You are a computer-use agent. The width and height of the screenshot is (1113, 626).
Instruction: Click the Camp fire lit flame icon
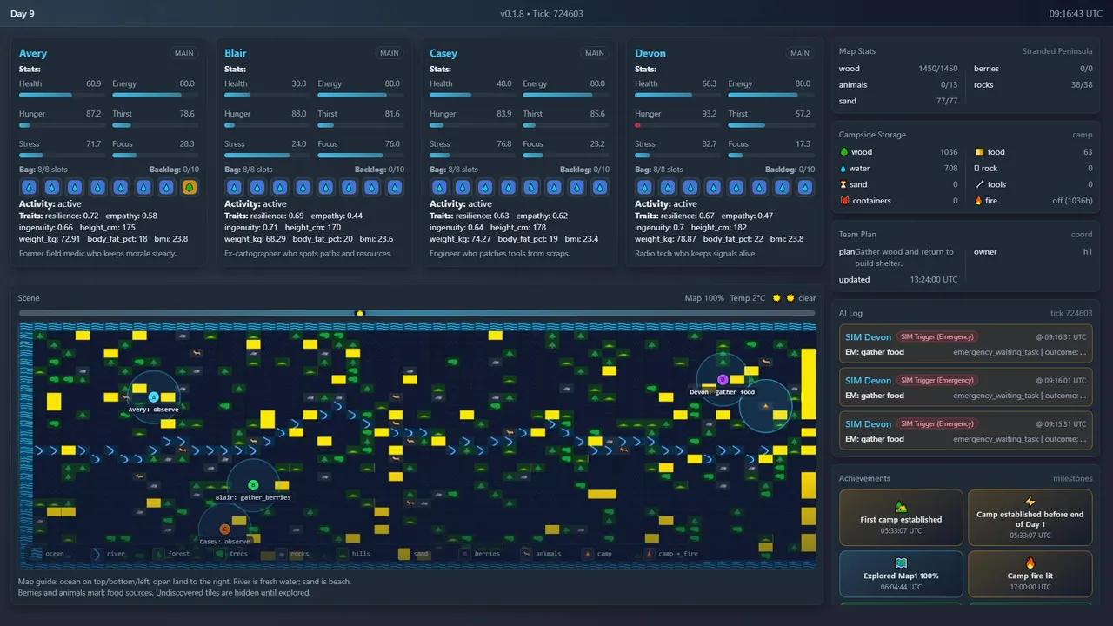[x=1030, y=563]
